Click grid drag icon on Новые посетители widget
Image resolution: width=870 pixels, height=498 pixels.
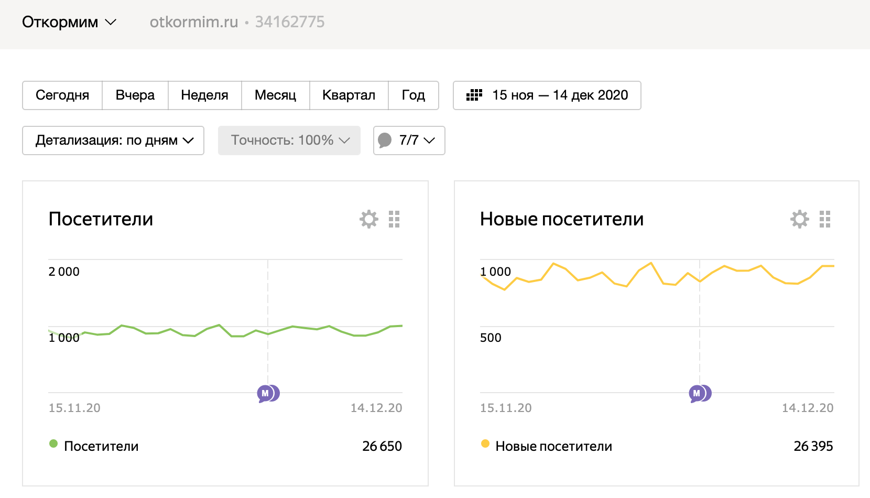click(825, 219)
